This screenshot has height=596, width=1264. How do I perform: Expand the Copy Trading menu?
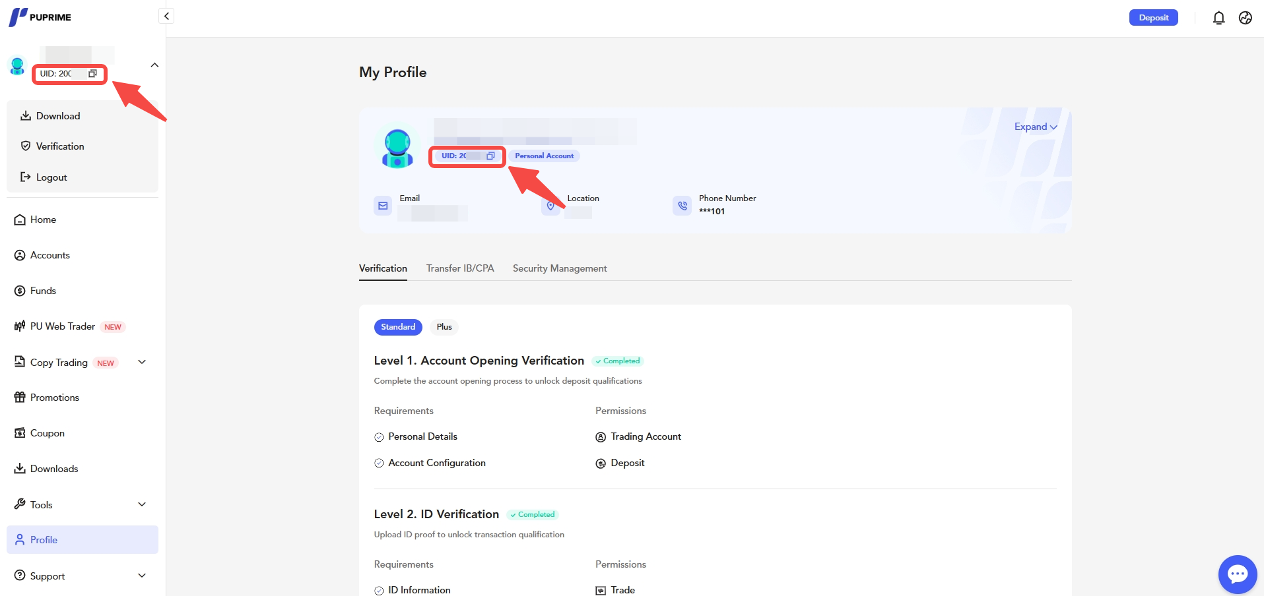[x=142, y=362]
